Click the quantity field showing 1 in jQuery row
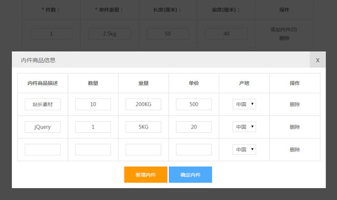 pos(93,127)
